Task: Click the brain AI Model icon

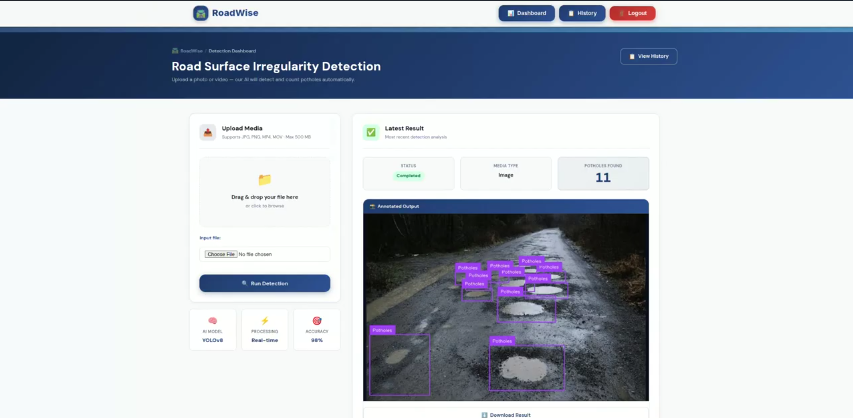Action: (213, 321)
